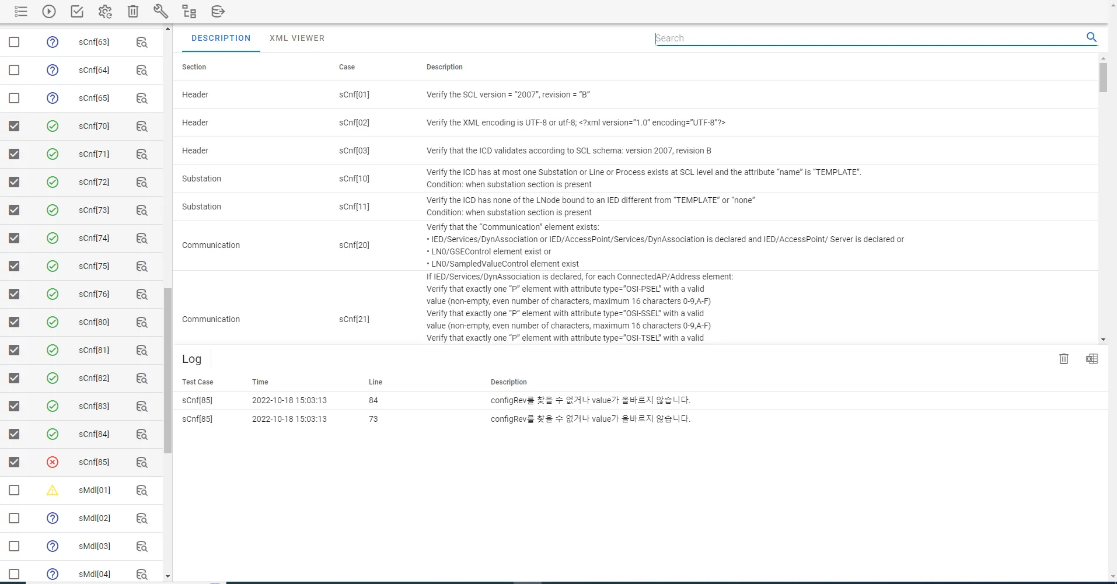This screenshot has height=584, width=1117.
Task: Click the run tests play icon
Action: coord(49,12)
